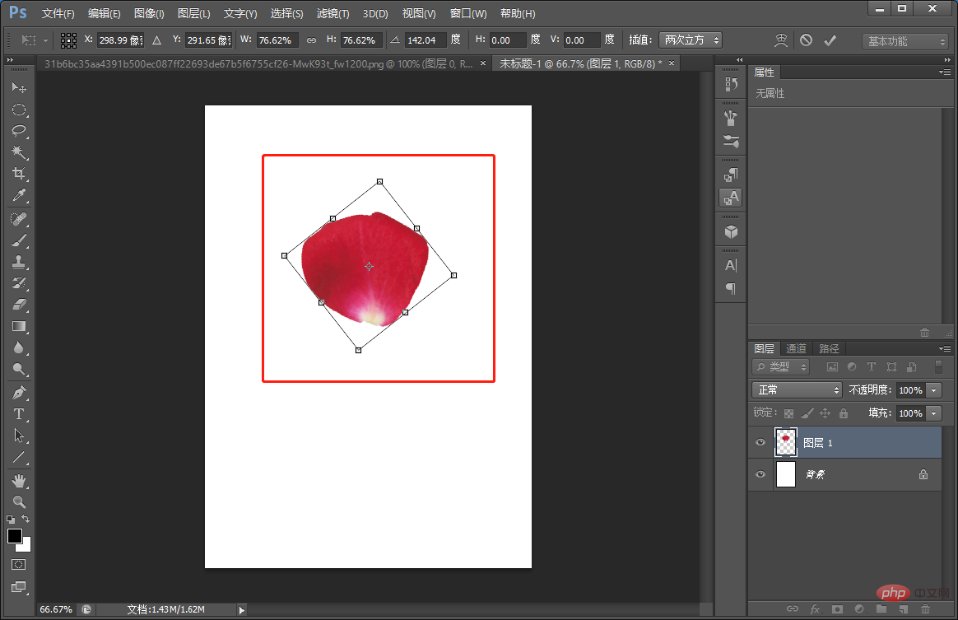
Task: Toggle Quick Mask mode
Action: (x=19, y=564)
